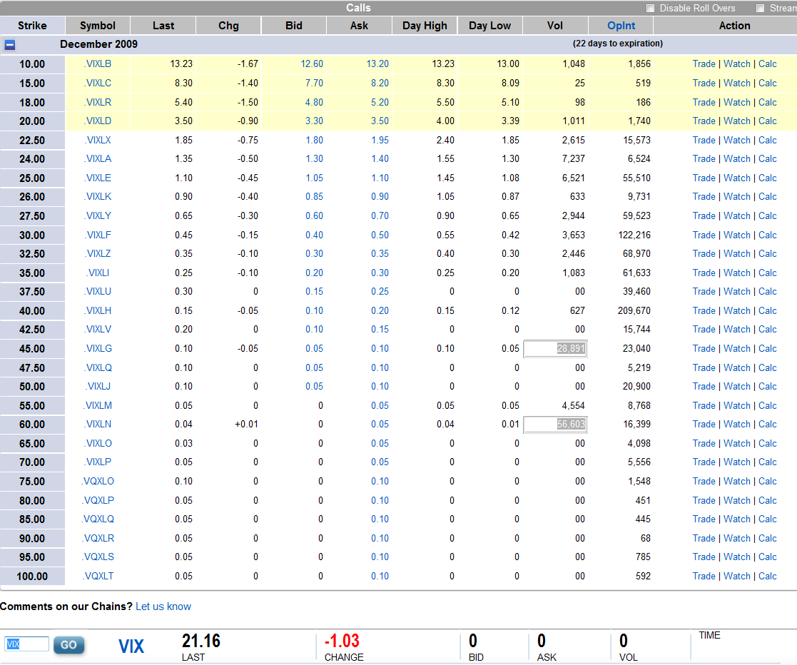Image resolution: width=797 pixels, height=665 pixels.
Task: Click the Last column header
Action: pyautogui.click(x=163, y=26)
